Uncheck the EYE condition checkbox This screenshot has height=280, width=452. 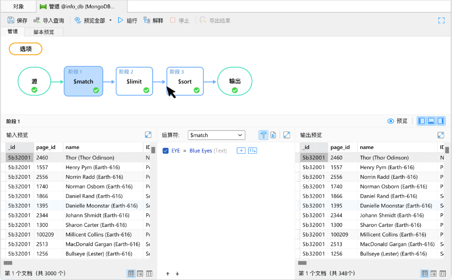(x=166, y=151)
